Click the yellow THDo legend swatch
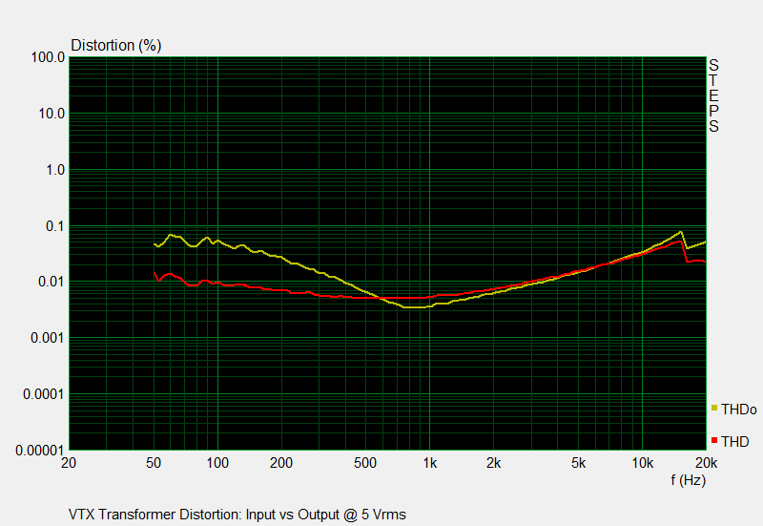The height and width of the screenshot is (526, 763). click(x=713, y=409)
